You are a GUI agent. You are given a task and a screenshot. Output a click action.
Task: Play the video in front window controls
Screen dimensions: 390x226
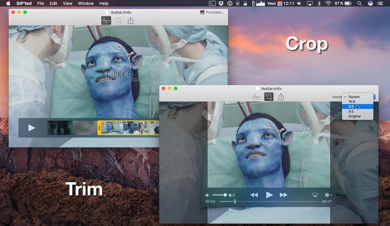pyautogui.click(x=269, y=195)
